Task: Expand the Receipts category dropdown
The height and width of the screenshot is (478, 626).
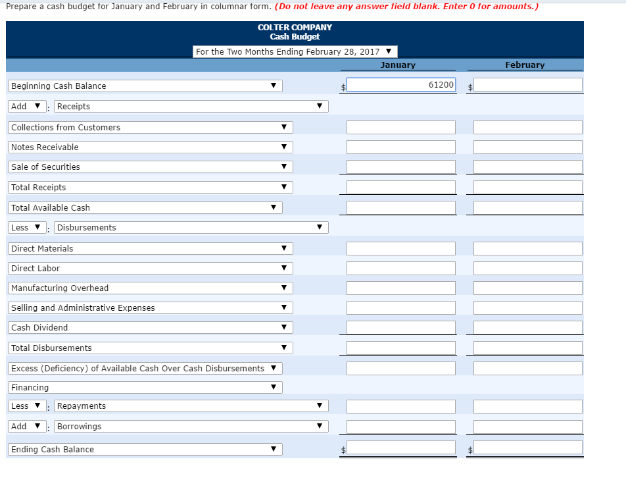Action: (x=191, y=106)
